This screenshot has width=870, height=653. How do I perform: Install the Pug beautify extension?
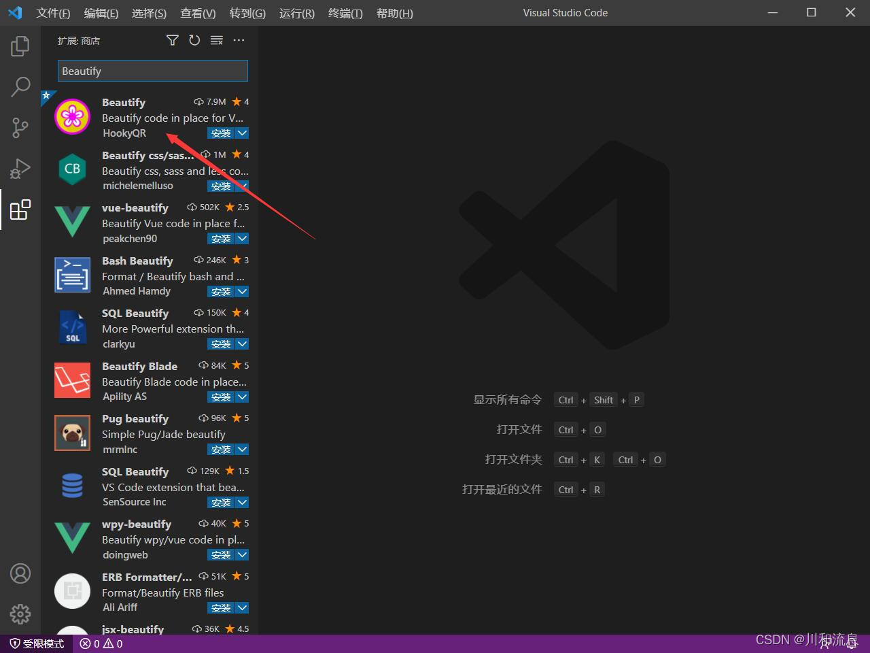click(221, 450)
